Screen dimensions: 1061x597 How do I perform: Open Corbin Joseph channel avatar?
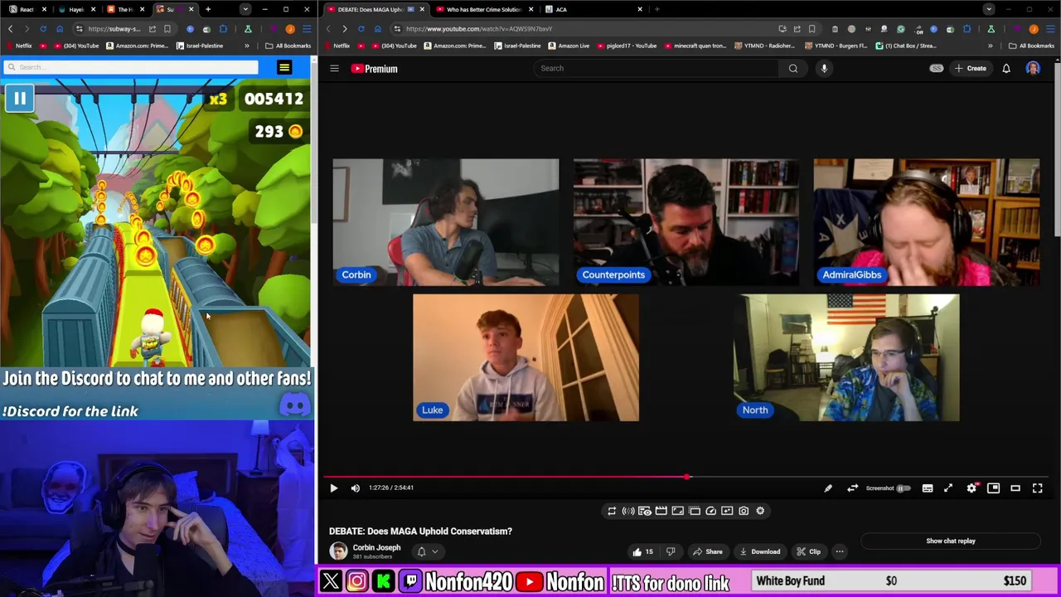click(x=338, y=551)
